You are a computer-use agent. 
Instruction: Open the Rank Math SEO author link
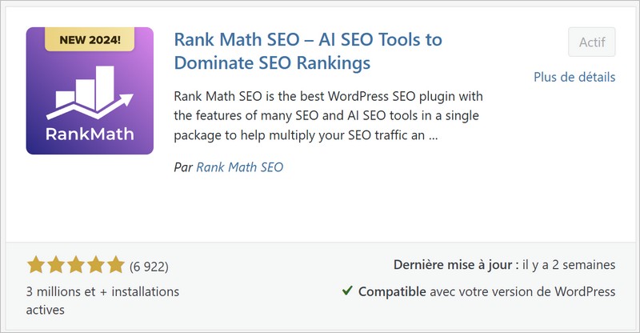coord(240,167)
